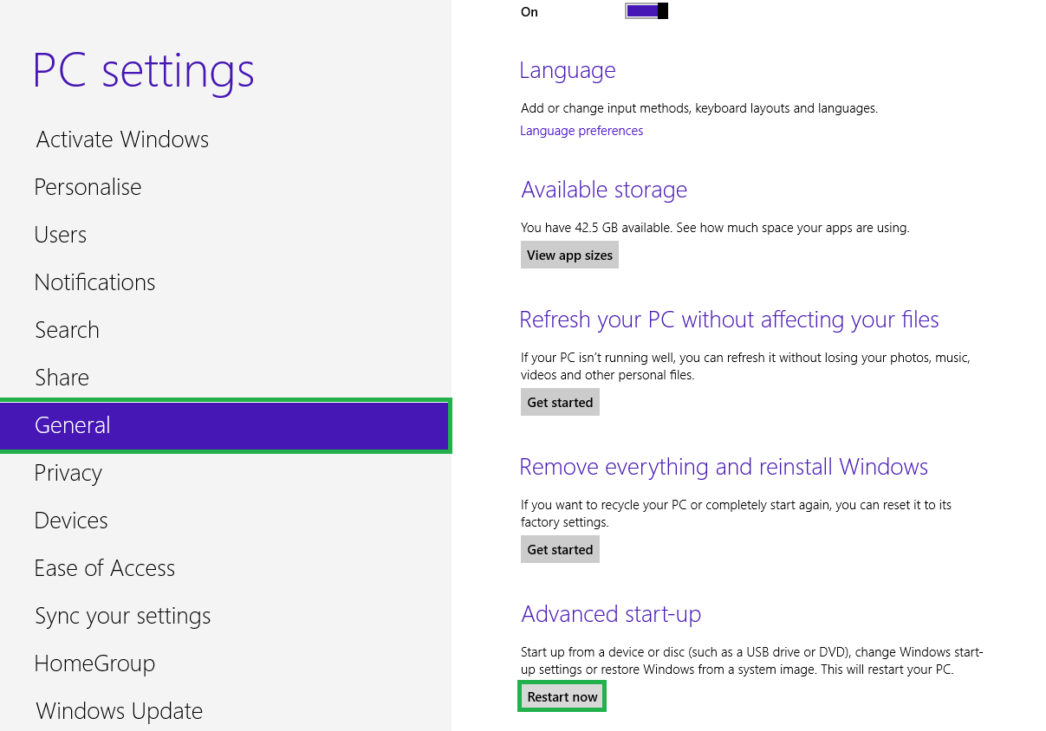Click the Restart now button
This screenshot has height=731, width=1046.
tap(562, 696)
